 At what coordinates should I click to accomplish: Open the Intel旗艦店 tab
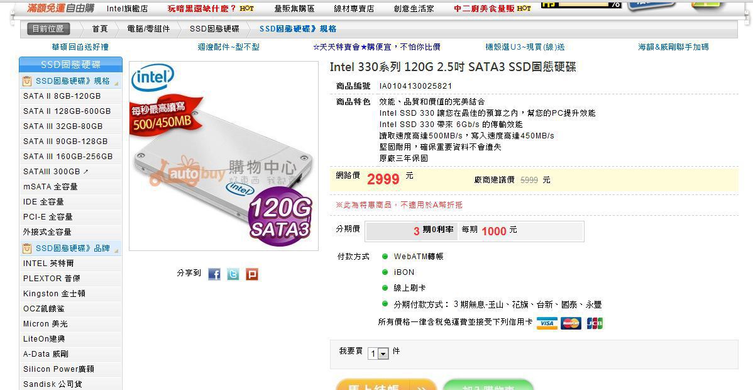[x=127, y=9]
